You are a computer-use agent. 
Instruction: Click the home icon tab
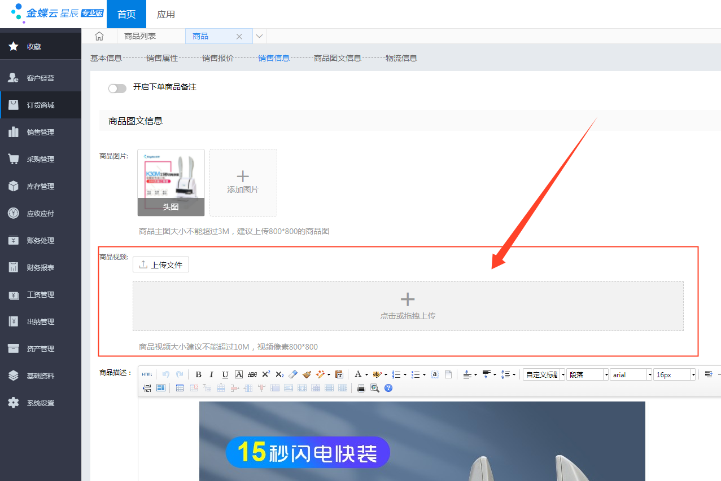click(99, 36)
